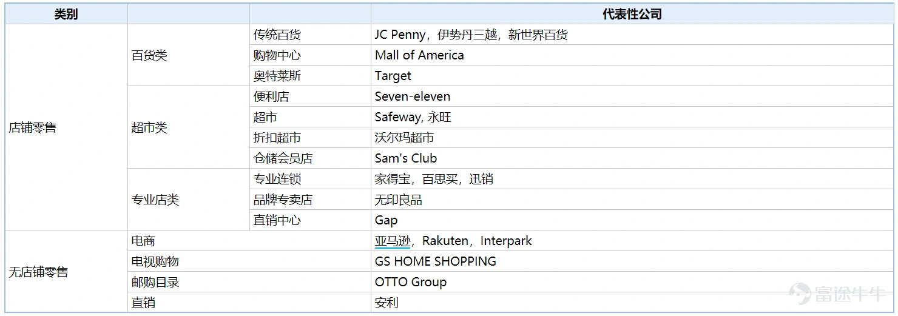Image resolution: width=898 pixels, height=316 pixels.
Task: Click the 无印良品 cell
Action: coord(632,200)
